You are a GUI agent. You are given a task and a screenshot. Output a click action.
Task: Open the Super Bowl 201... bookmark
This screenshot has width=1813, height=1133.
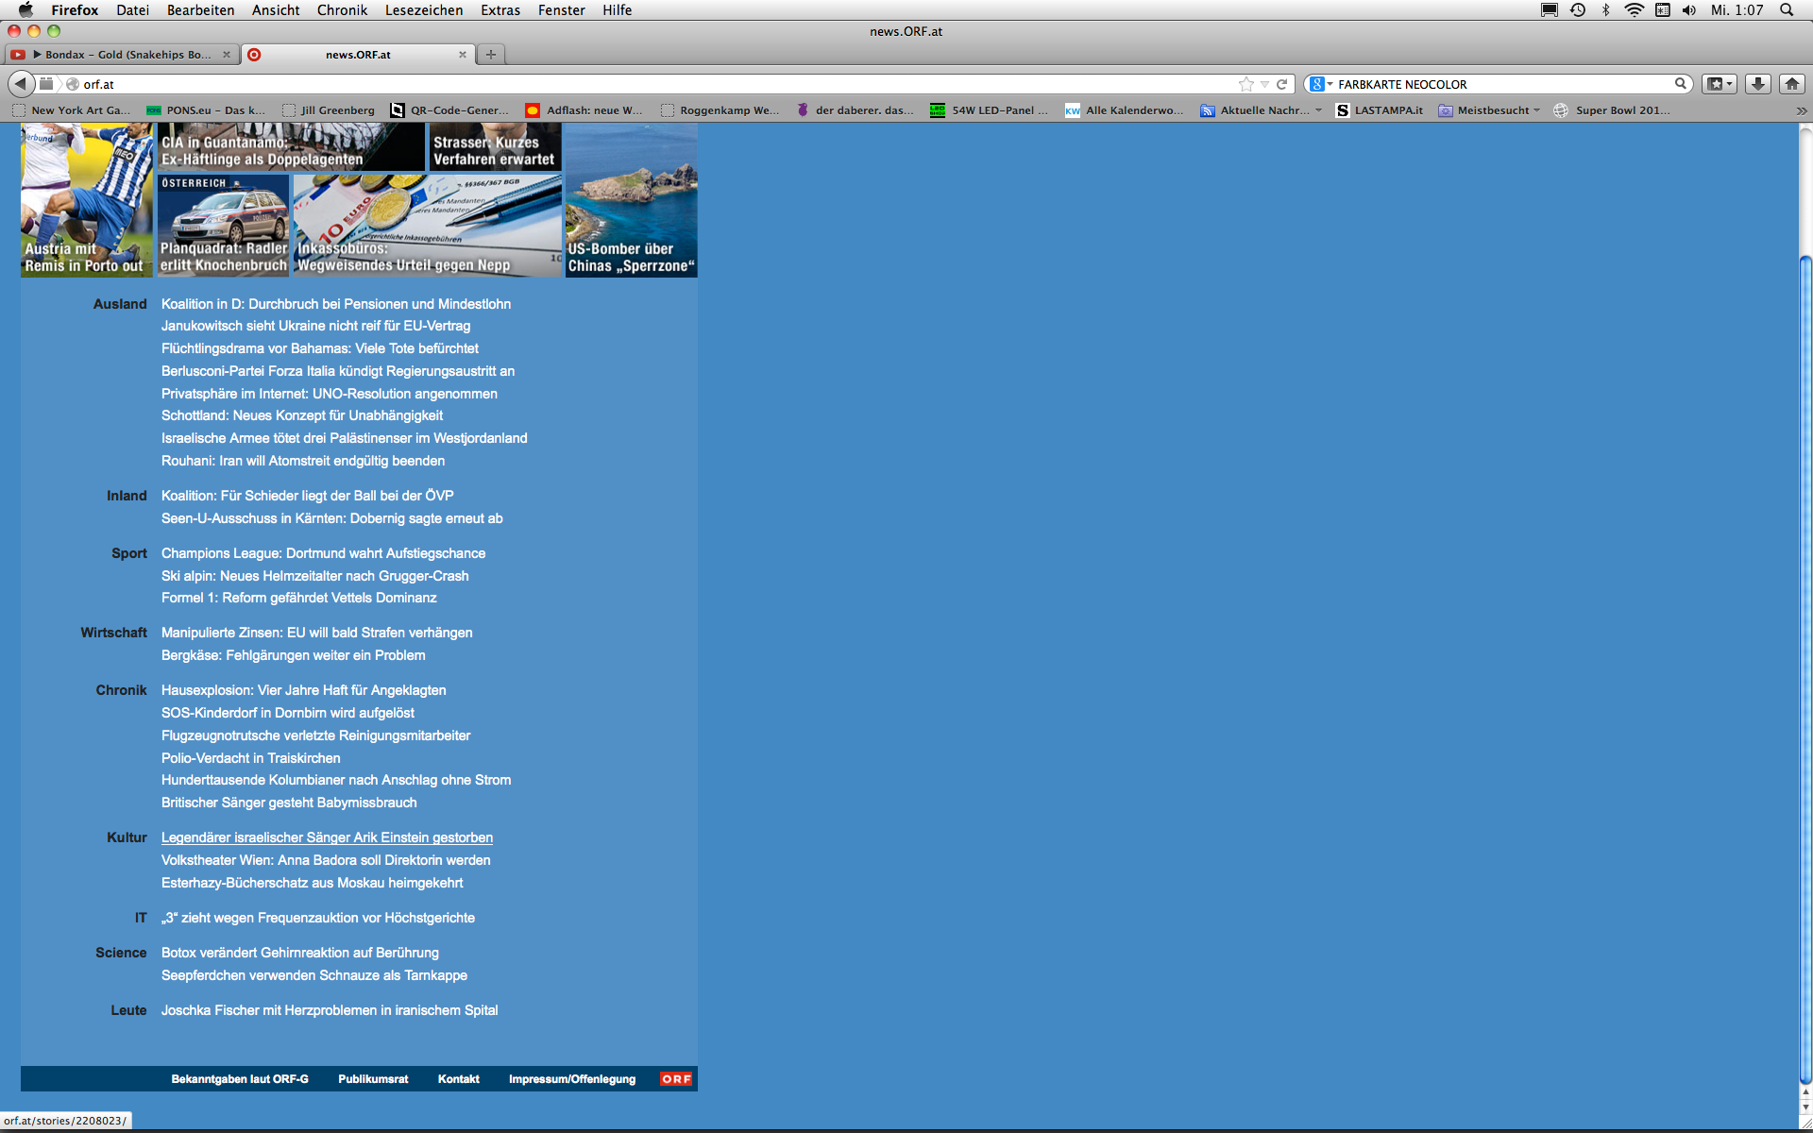tap(1612, 110)
